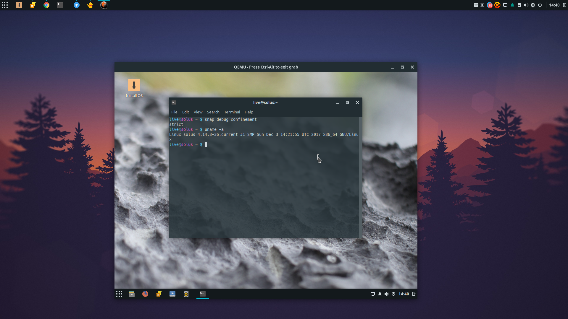Open the guest Raven sidebar toggle
The width and height of the screenshot is (568, 319).
[414, 294]
